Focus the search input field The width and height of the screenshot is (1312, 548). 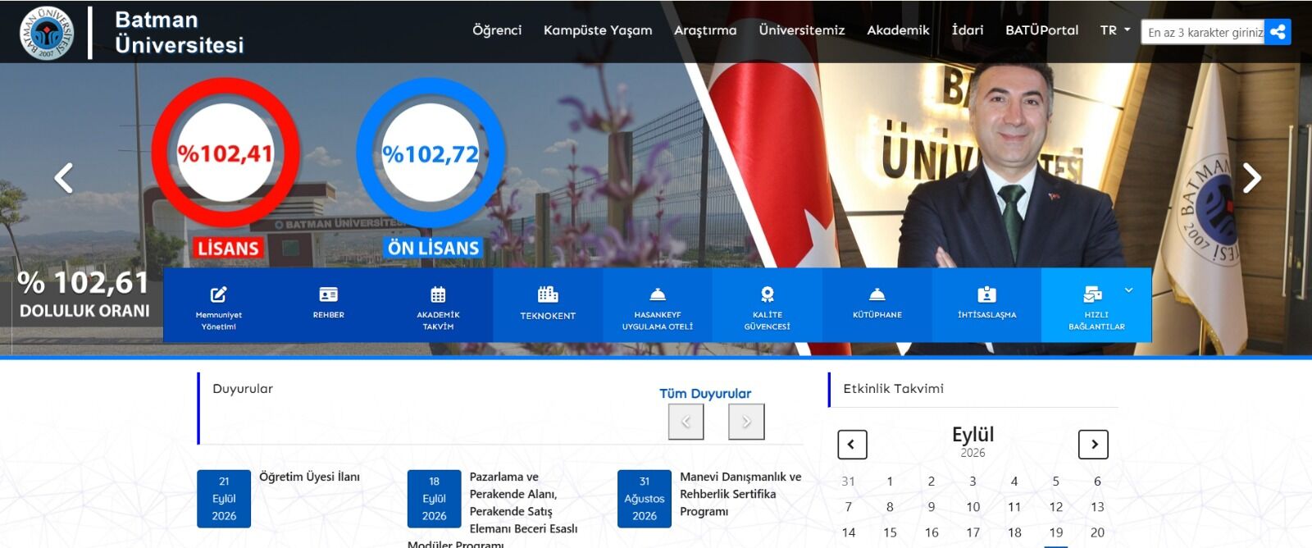pyautogui.click(x=1202, y=32)
